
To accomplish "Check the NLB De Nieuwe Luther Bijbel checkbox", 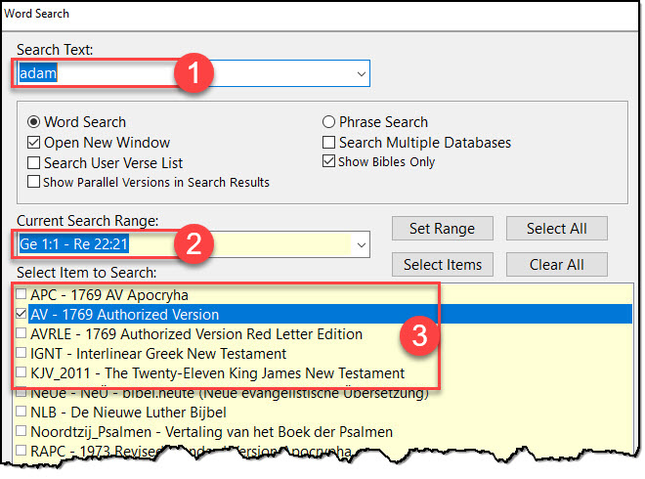I will click(x=21, y=412).
